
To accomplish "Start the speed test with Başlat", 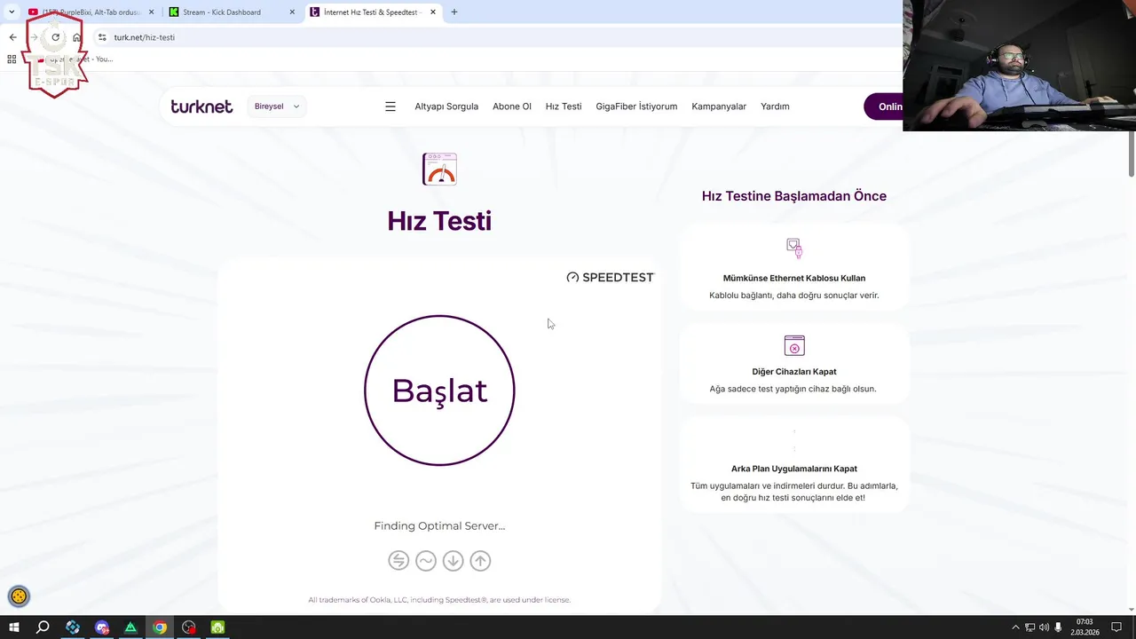I will tap(439, 390).
